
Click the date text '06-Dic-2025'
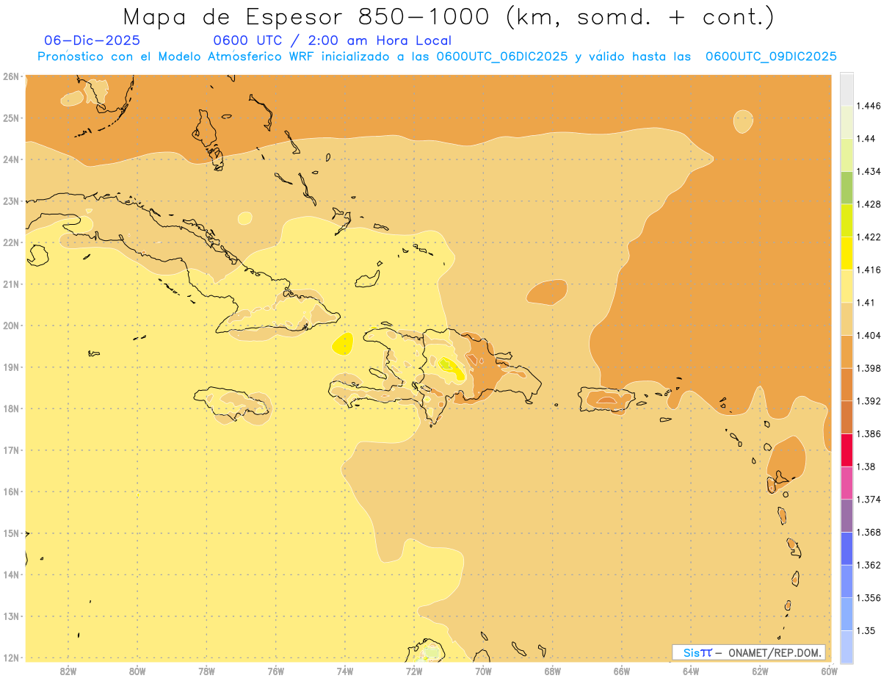[92, 40]
